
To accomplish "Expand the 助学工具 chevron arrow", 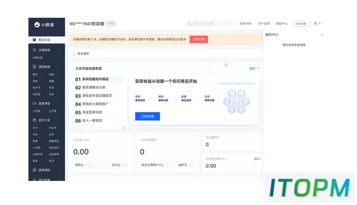I will tap(59, 120).
